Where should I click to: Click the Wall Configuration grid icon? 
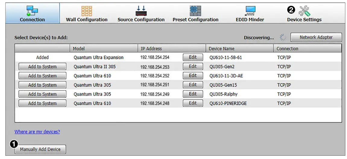click(x=87, y=11)
